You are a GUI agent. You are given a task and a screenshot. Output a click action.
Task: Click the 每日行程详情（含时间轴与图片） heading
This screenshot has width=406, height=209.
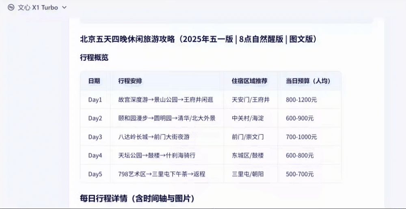pos(137,198)
